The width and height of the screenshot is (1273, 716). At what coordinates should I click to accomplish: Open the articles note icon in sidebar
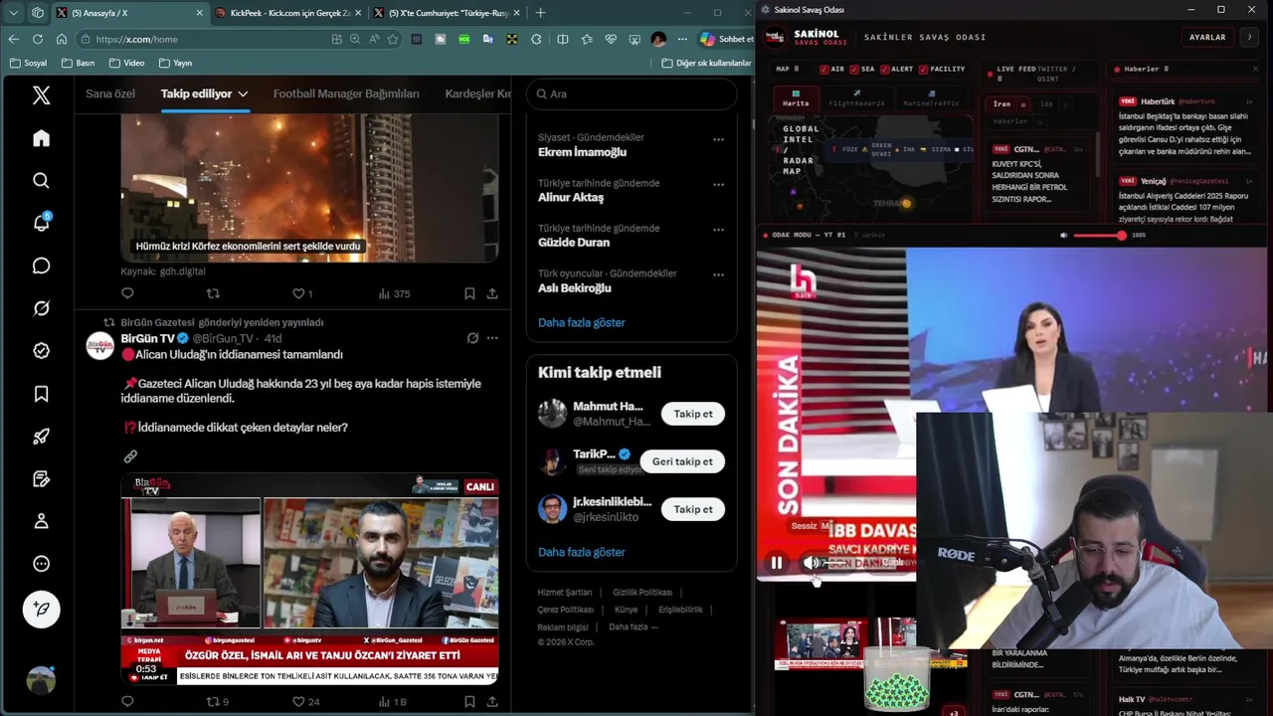coord(41,478)
